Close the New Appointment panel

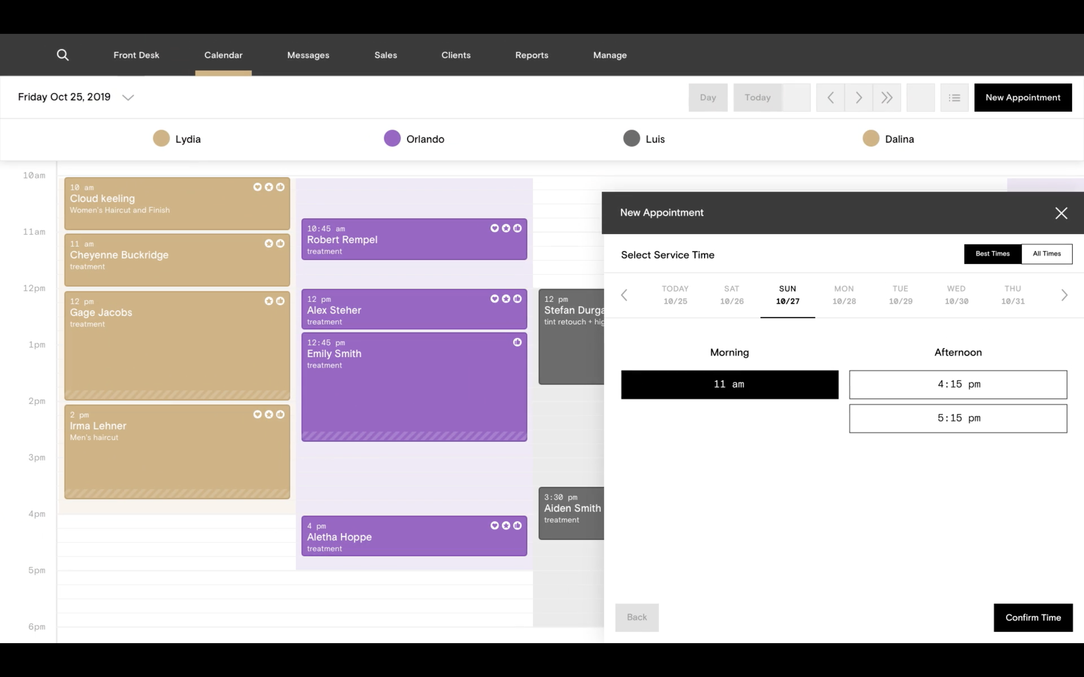coord(1061,213)
